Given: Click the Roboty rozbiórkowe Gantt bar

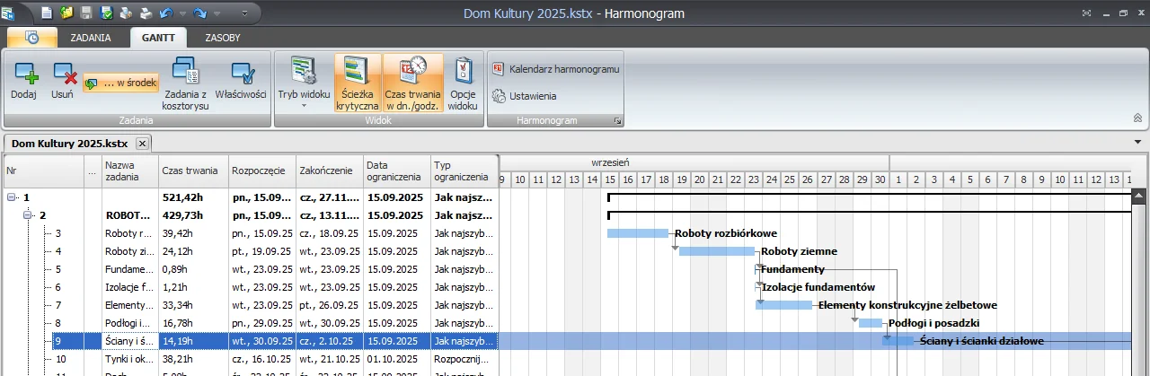Looking at the screenshot, I should point(638,233).
